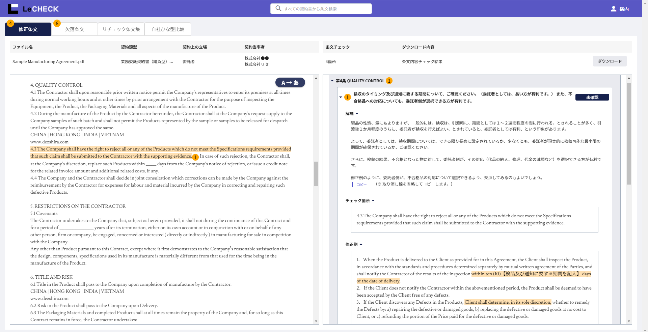Click the orange number badge beside the 検収のタイミング item
The height and width of the screenshot is (332, 648).
click(347, 97)
